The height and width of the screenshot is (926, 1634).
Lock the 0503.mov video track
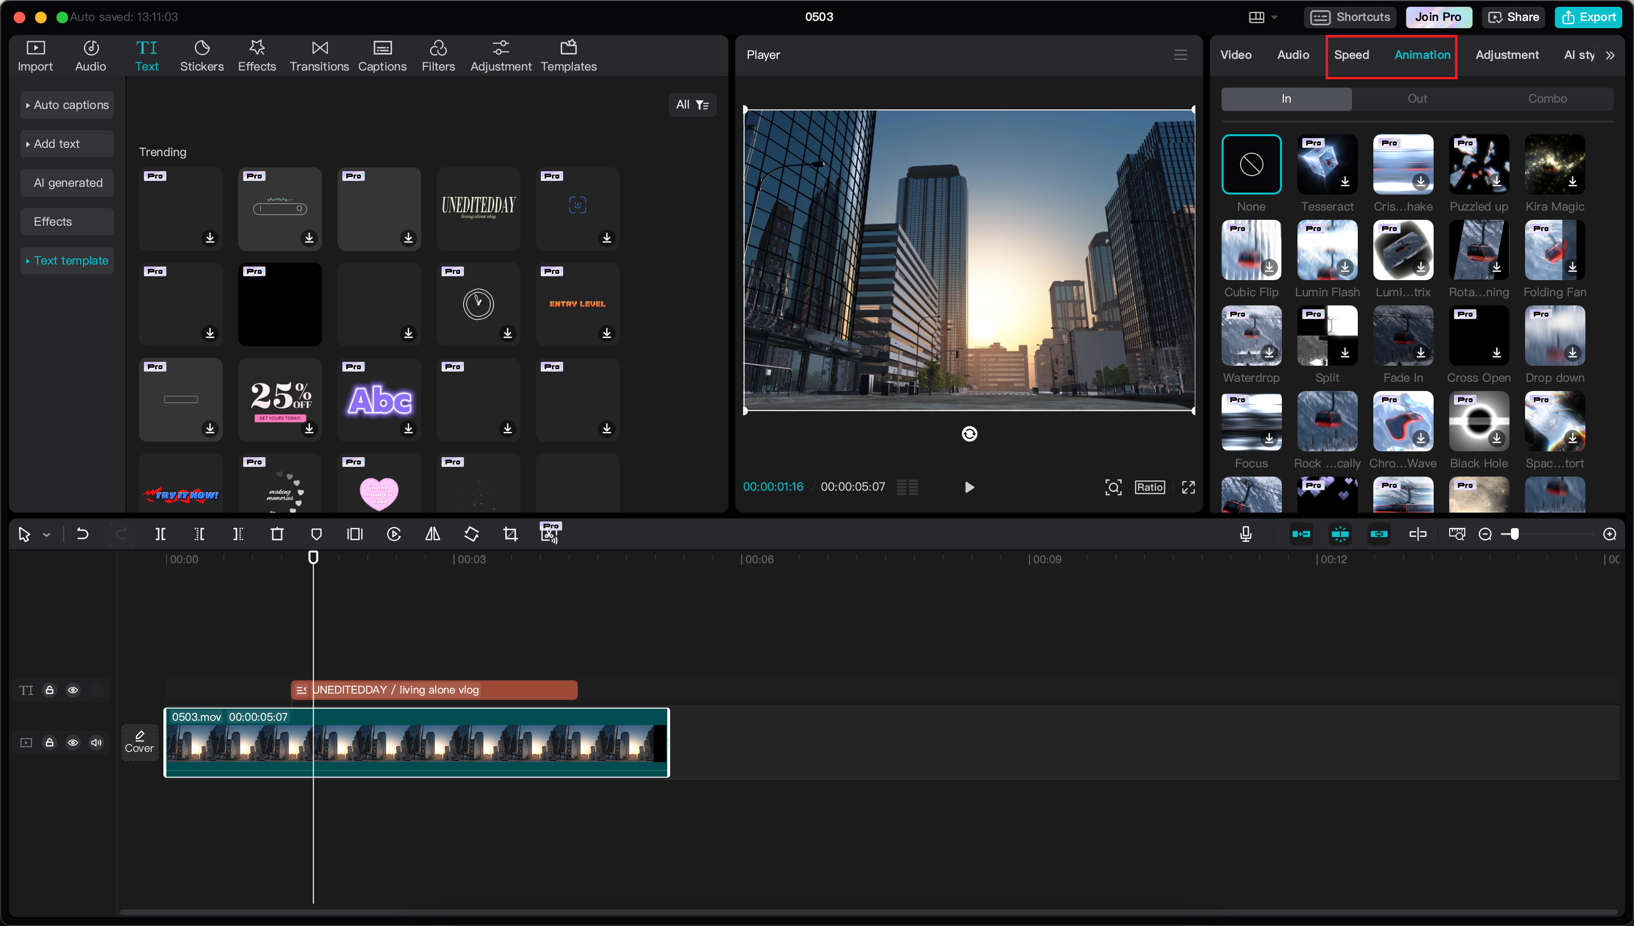click(x=50, y=742)
